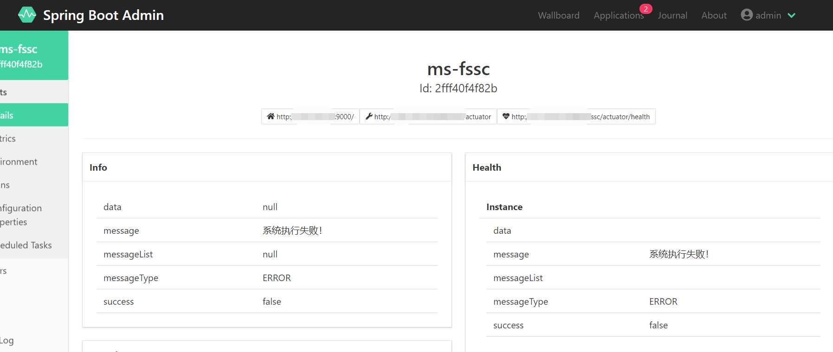
Task: Select the Info data value null
Action: point(270,207)
